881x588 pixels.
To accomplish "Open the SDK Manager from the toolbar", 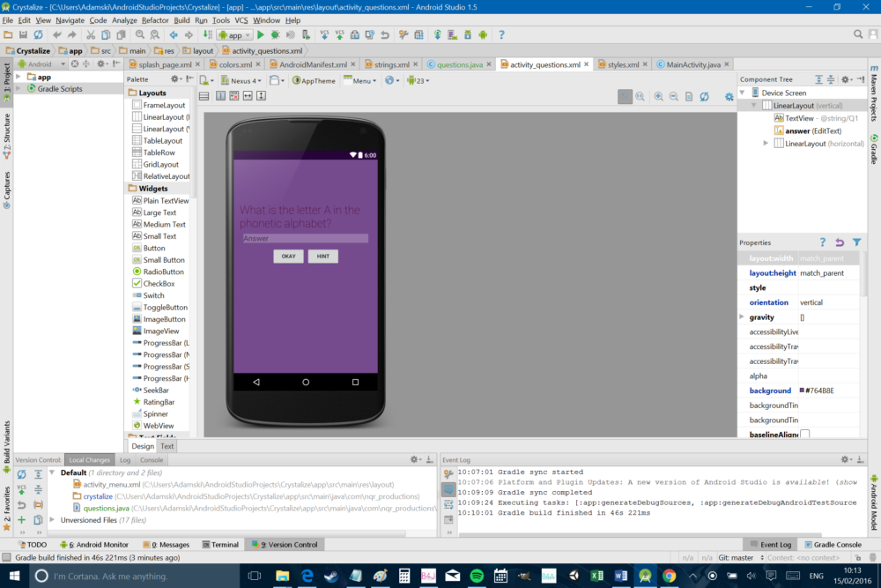I will coord(467,35).
